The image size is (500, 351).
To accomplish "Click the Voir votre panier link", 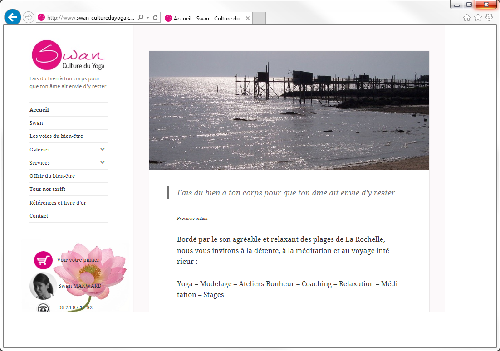I will (78, 260).
